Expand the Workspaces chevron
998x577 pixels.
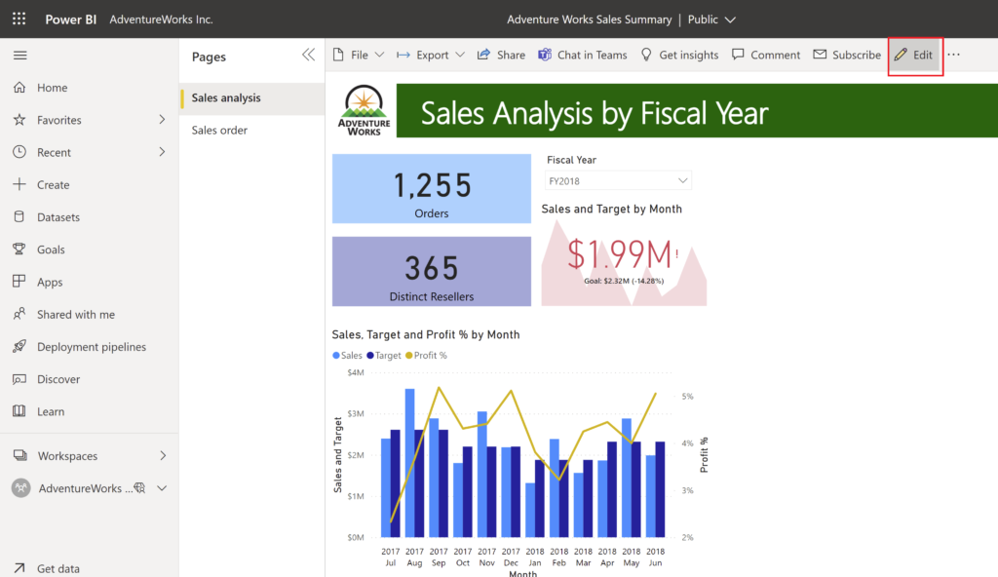pyautogui.click(x=163, y=455)
